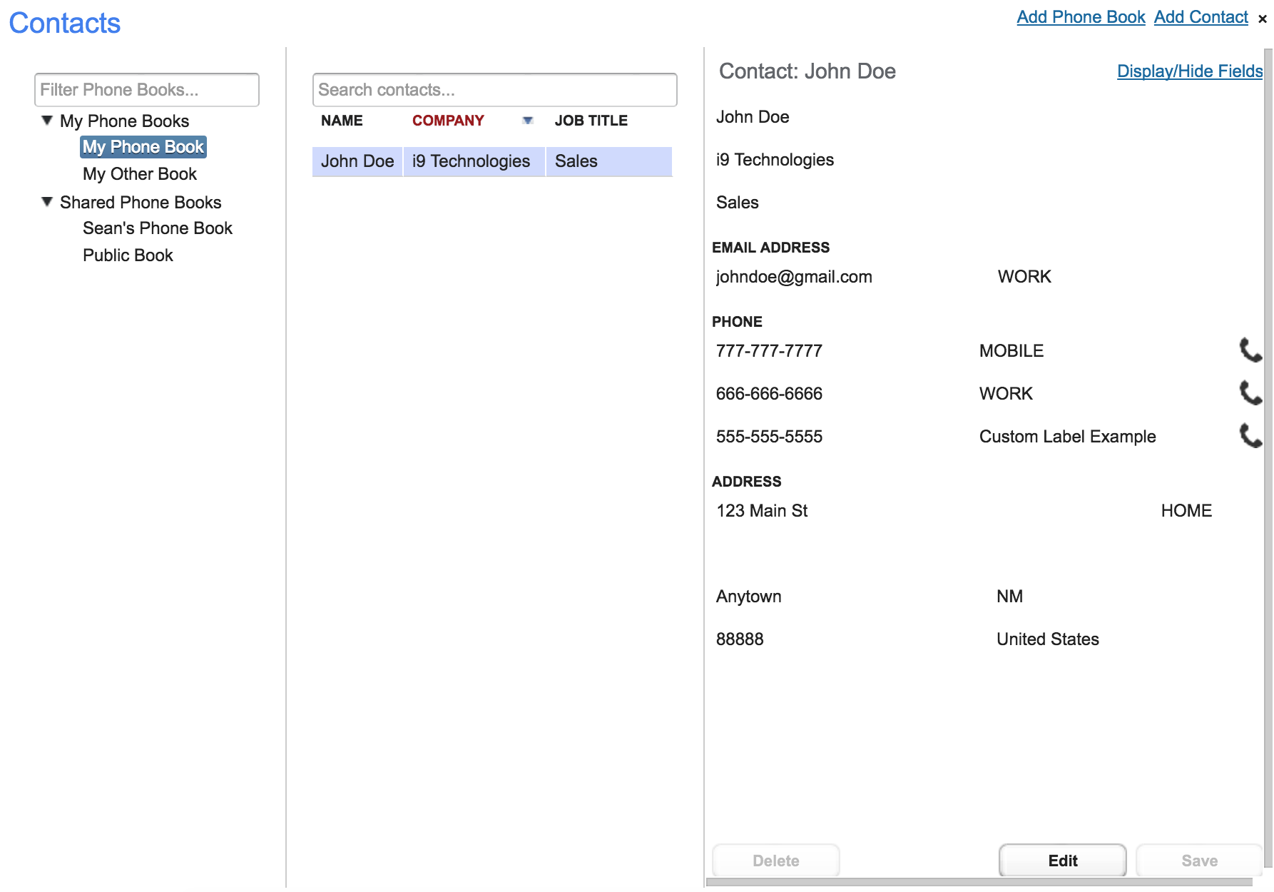
Task: Click the sort arrow beside the Company column
Action: click(528, 121)
